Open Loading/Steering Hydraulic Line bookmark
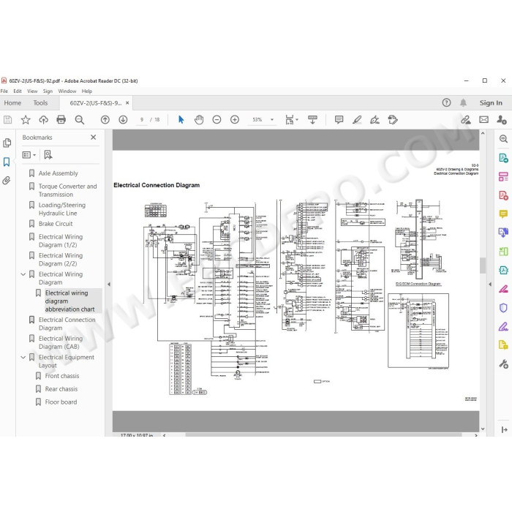The width and height of the screenshot is (512, 512). (x=62, y=209)
